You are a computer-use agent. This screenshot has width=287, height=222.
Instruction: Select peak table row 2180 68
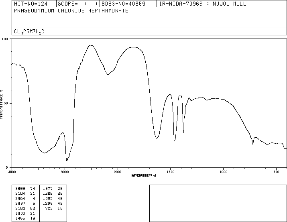tap(25, 208)
